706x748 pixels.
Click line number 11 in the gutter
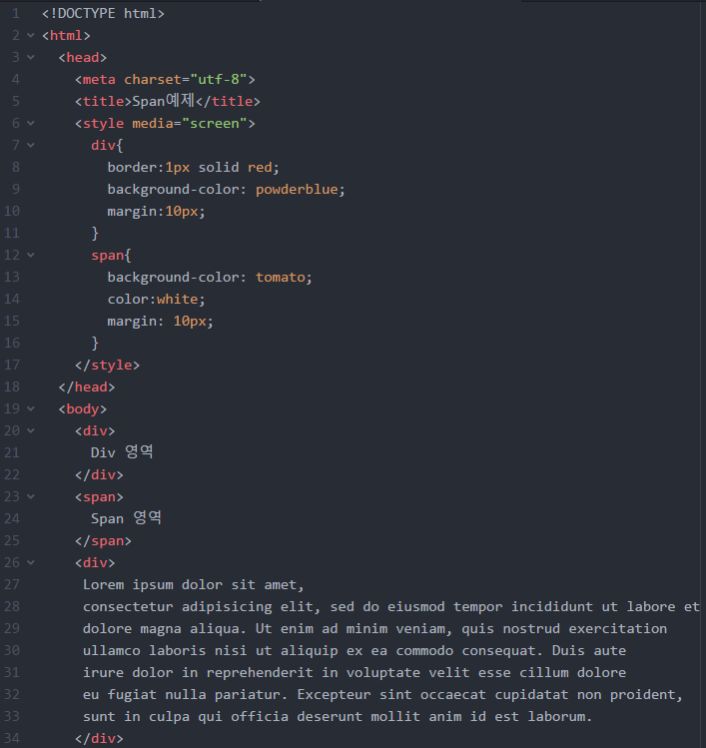click(x=12, y=233)
